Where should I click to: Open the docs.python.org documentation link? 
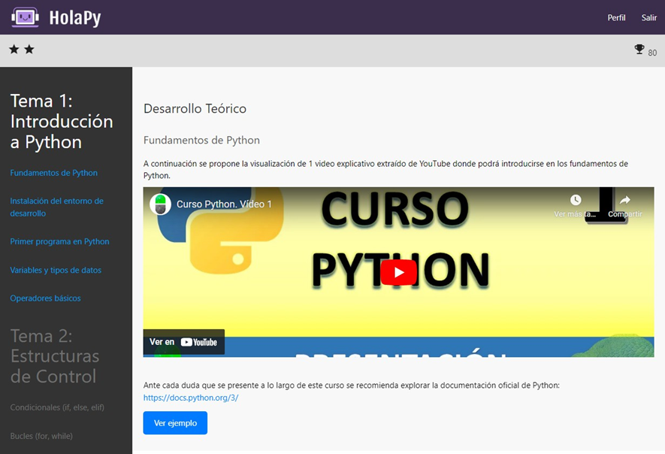pos(191,398)
